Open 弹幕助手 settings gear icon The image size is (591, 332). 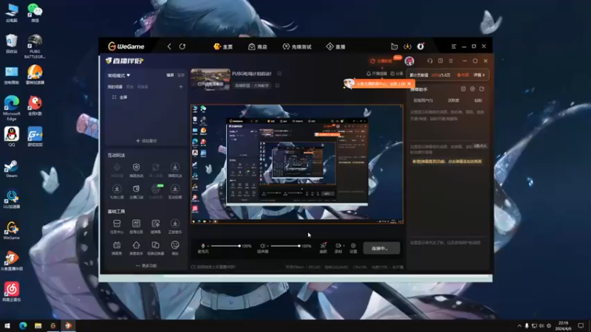coord(472,89)
